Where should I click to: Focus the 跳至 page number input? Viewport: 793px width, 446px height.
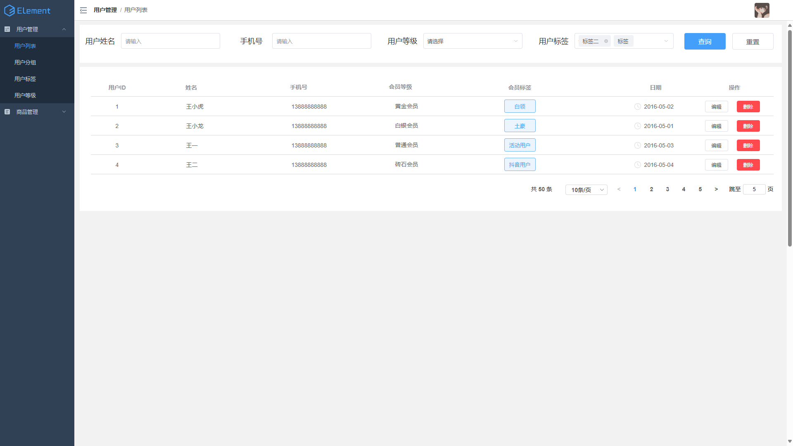click(x=754, y=189)
